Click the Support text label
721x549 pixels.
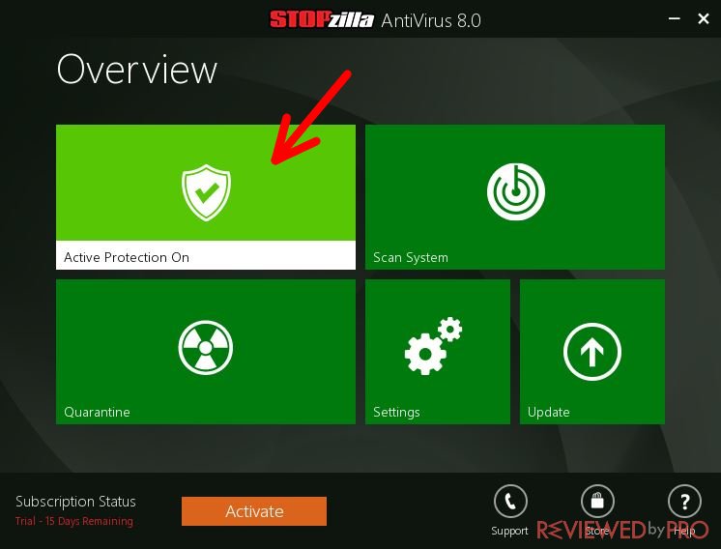pyautogui.click(x=509, y=531)
